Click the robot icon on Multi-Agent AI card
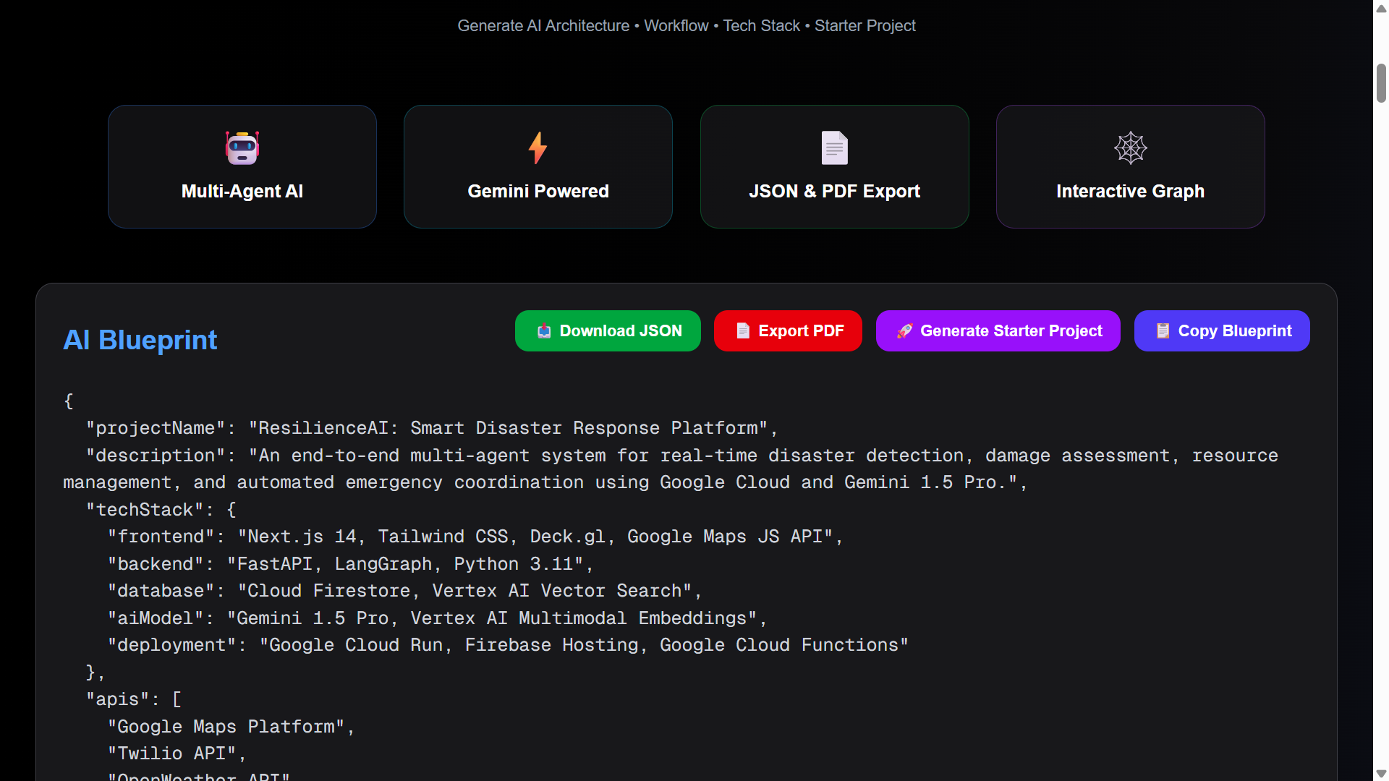 point(242,148)
